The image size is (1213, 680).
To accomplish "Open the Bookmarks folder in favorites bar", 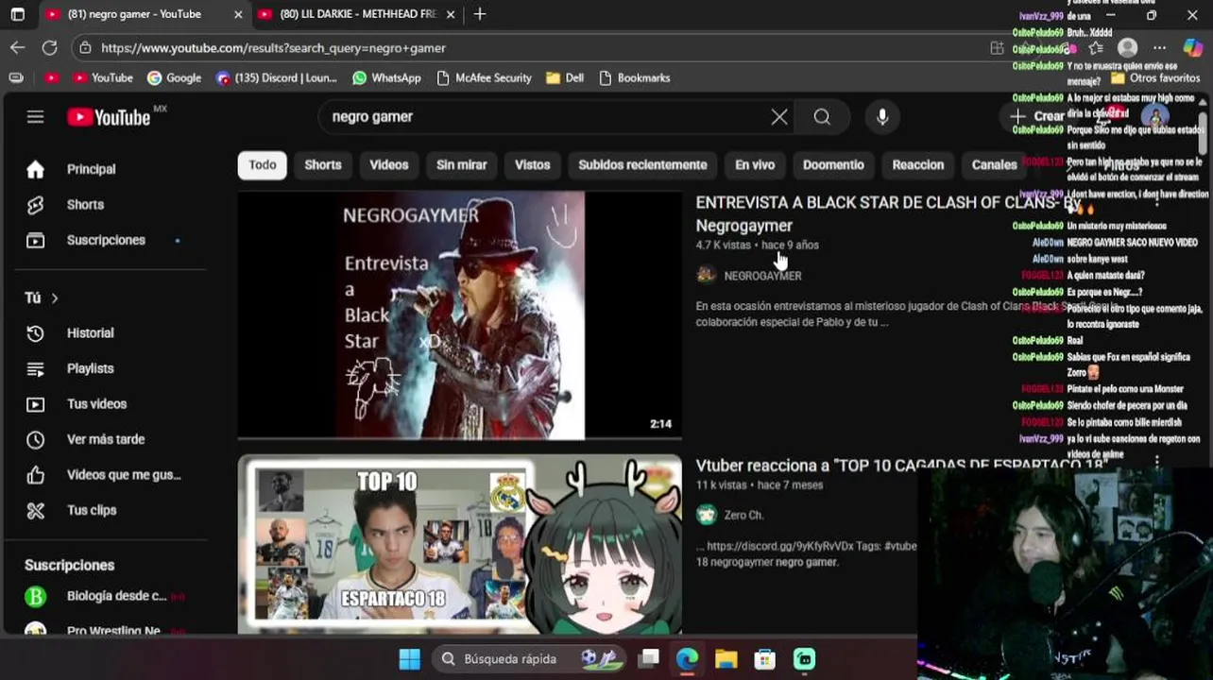I will pyautogui.click(x=635, y=78).
